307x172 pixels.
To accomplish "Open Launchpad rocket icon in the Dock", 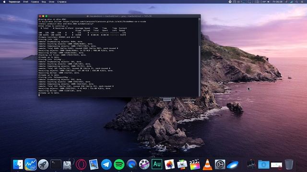I will (43, 164).
